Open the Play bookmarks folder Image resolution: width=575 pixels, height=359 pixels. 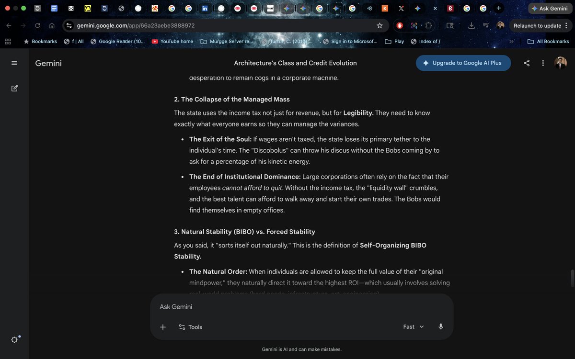tap(394, 42)
